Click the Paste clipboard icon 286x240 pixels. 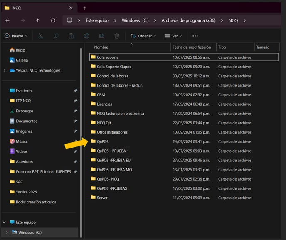[71, 36]
